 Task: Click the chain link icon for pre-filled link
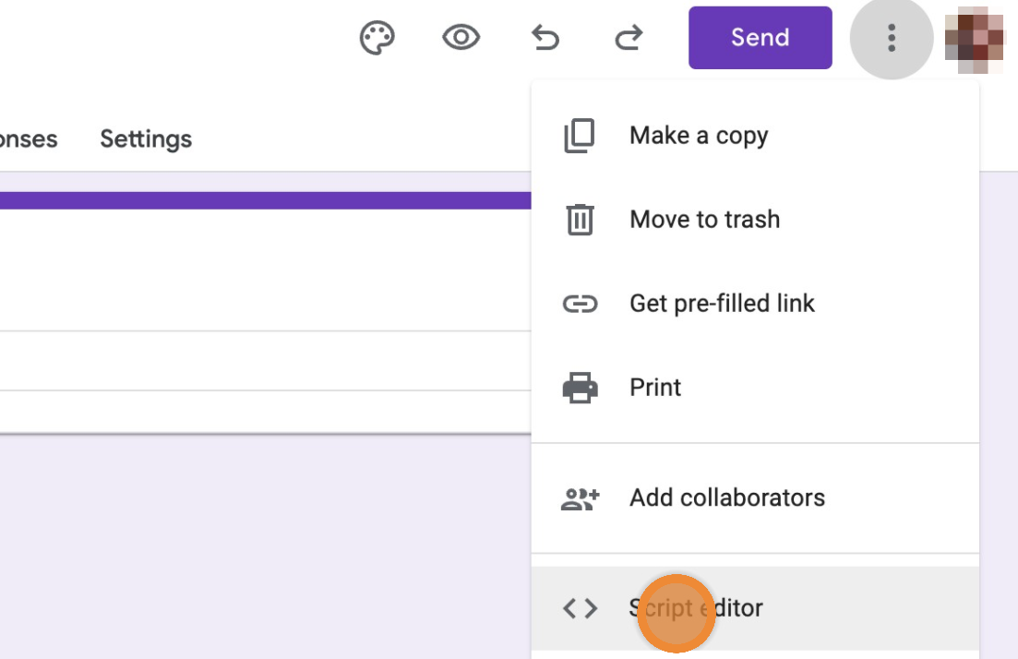tap(580, 304)
